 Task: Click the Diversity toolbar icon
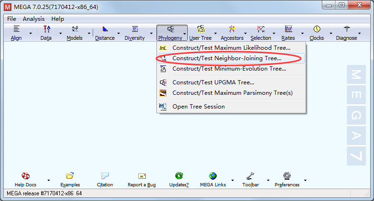[x=135, y=29]
